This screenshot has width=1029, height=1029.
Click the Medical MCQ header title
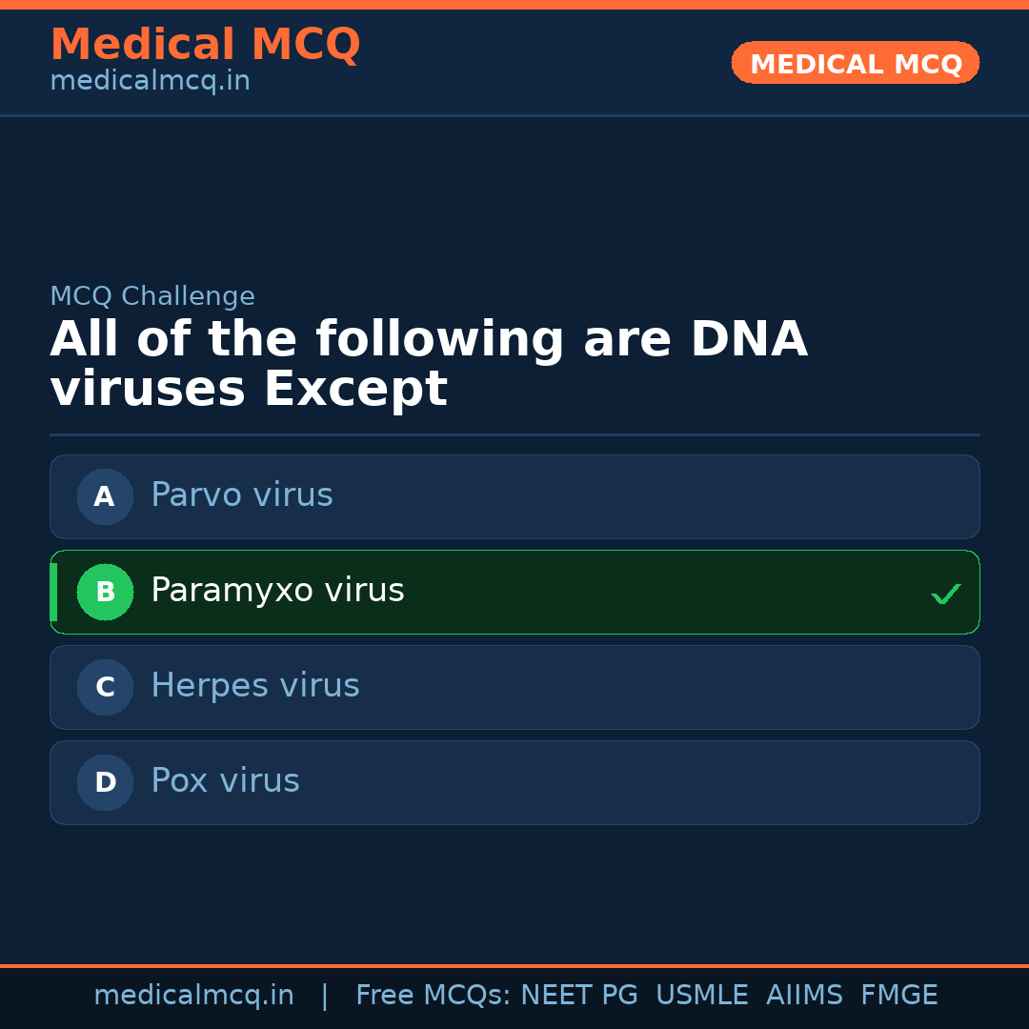pyautogui.click(x=205, y=45)
